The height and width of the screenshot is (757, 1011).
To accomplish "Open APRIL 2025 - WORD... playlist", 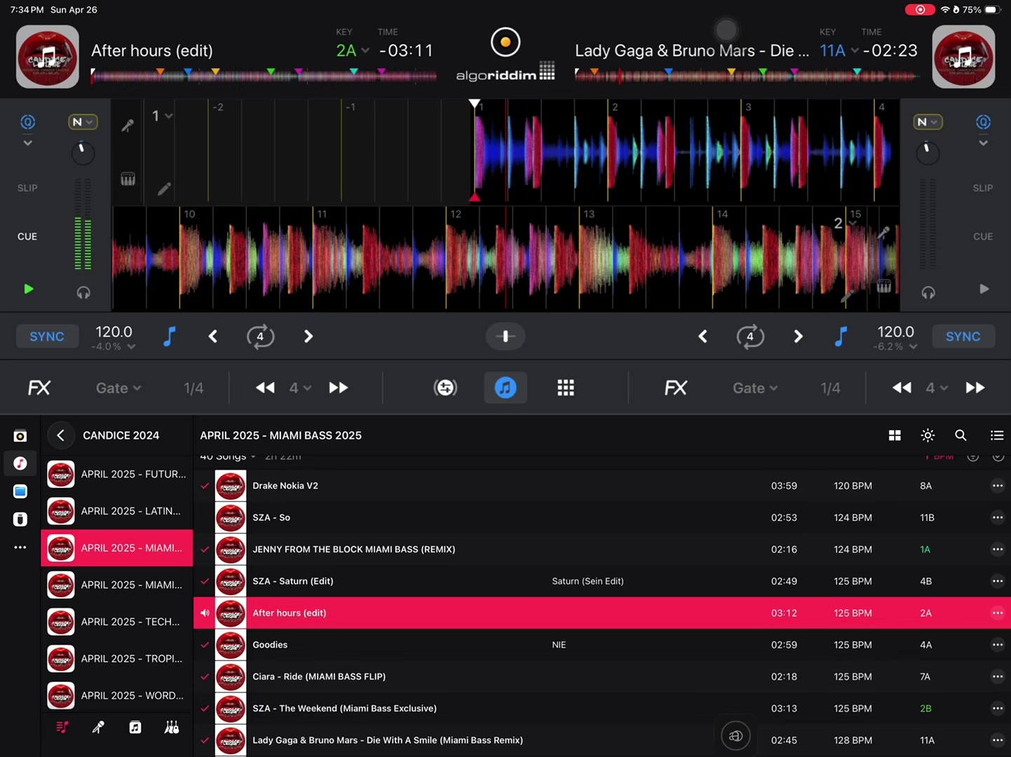I will (x=117, y=695).
